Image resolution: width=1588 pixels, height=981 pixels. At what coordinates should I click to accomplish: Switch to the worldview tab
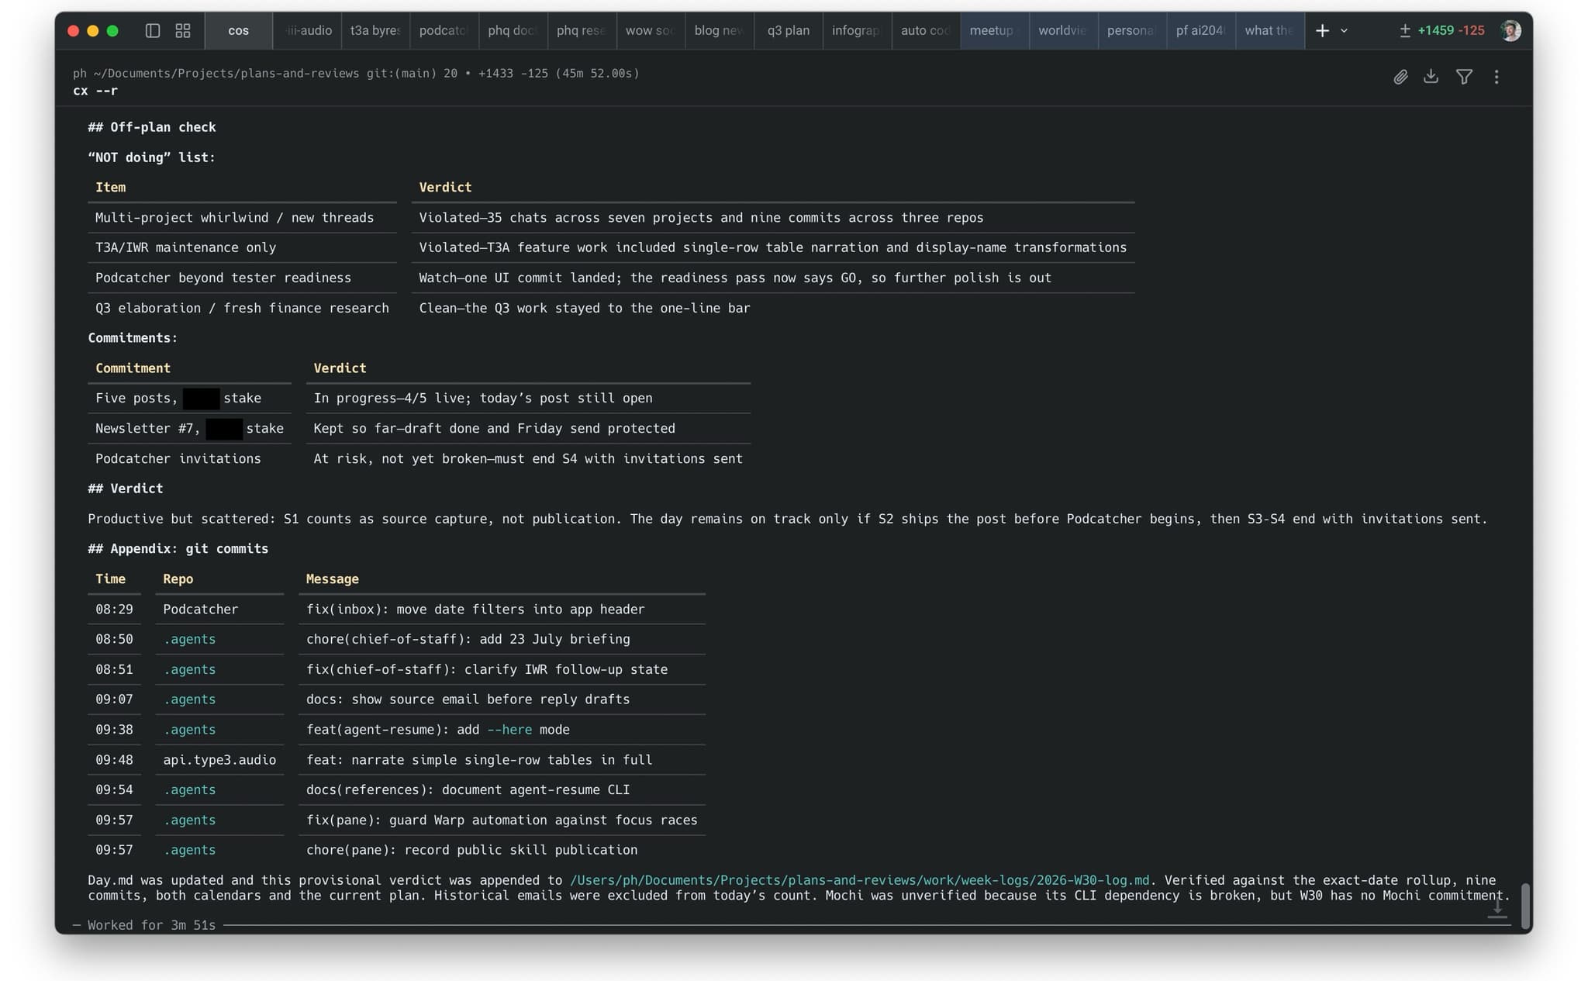point(1063,30)
